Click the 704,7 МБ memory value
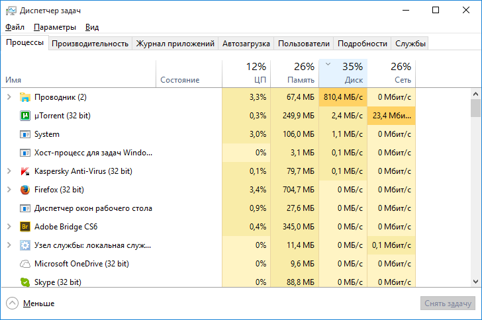This screenshot has width=482, height=320. tap(295, 190)
